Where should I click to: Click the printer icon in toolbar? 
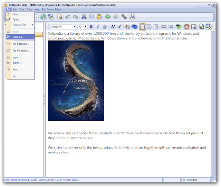tap(132, 17)
